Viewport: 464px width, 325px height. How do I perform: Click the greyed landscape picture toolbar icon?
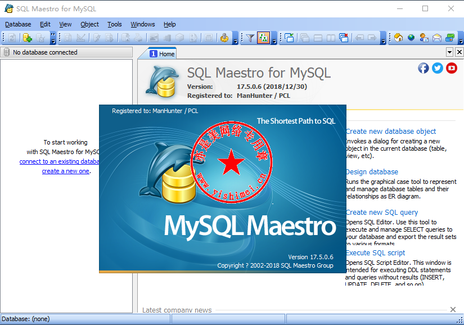[154, 38]
